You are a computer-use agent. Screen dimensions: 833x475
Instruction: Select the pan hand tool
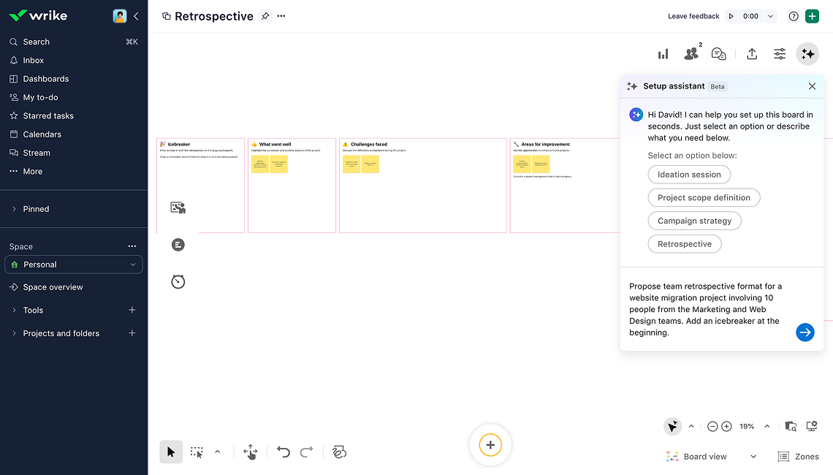tap(250, 452)
